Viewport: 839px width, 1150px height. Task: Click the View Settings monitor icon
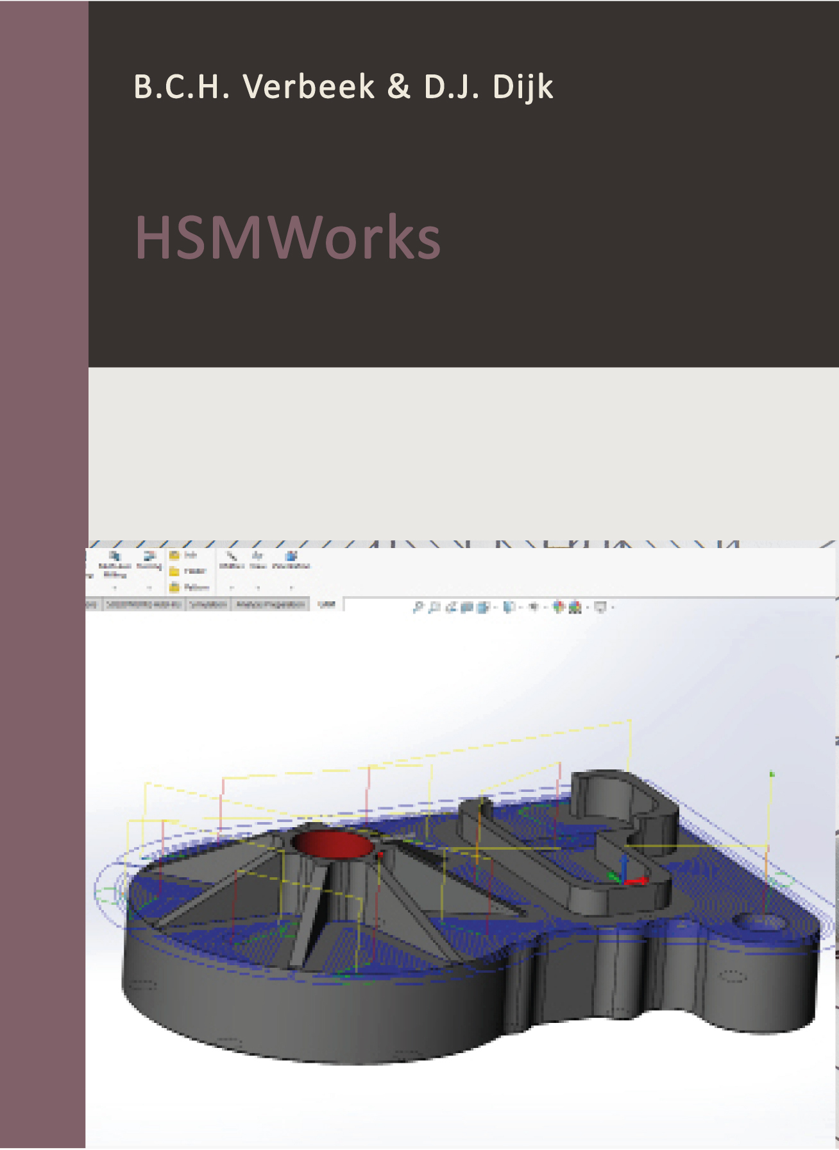(600, 607)
